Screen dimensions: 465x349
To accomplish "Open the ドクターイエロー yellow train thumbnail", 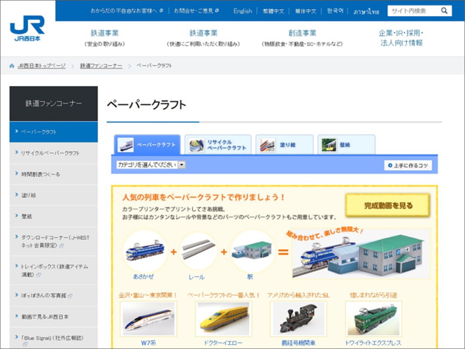I will click(224, 319).
